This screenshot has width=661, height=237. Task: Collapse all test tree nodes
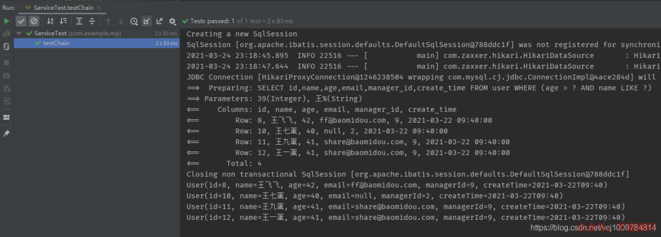(x=91, y=21)
